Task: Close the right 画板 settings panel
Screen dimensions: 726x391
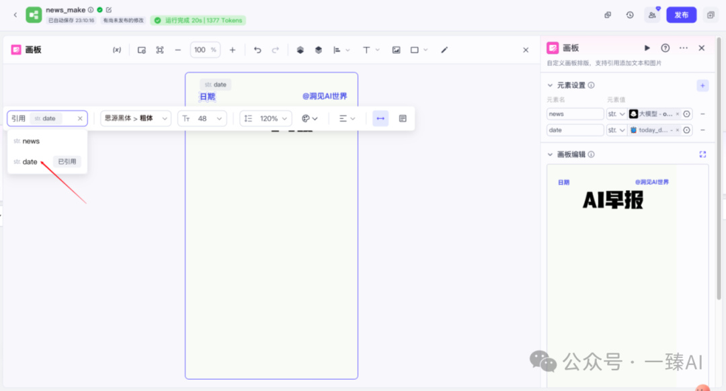Action: 701,48
